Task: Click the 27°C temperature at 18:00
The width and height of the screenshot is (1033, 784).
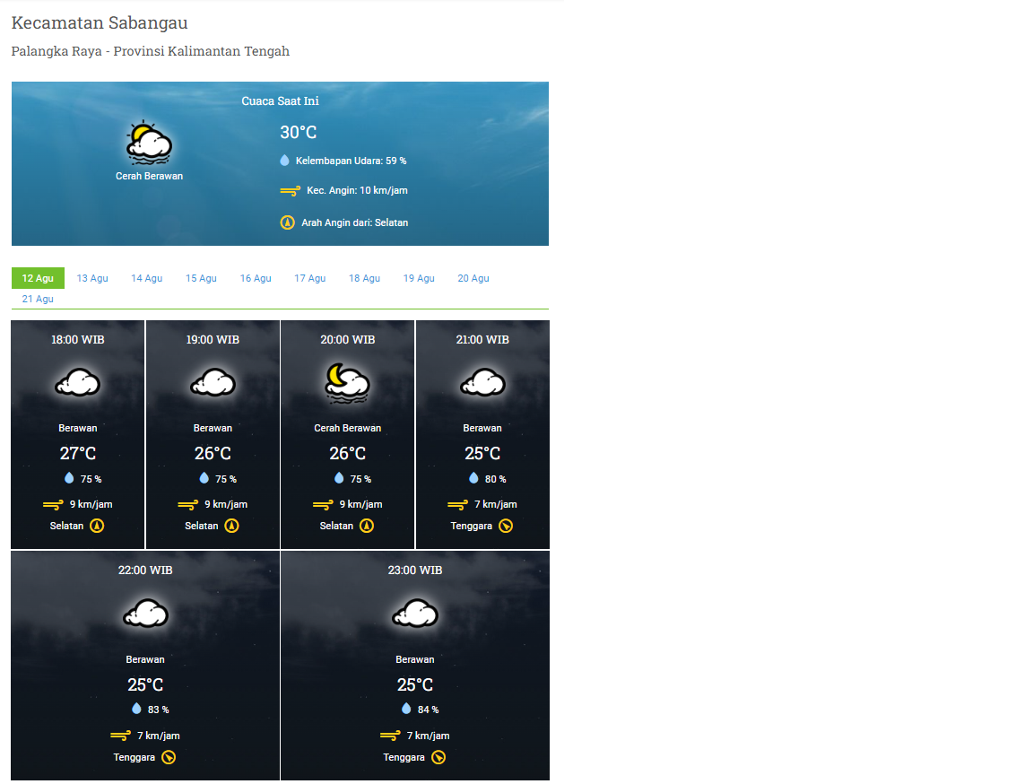Action: pyautogui.click(x=78, y=453)
